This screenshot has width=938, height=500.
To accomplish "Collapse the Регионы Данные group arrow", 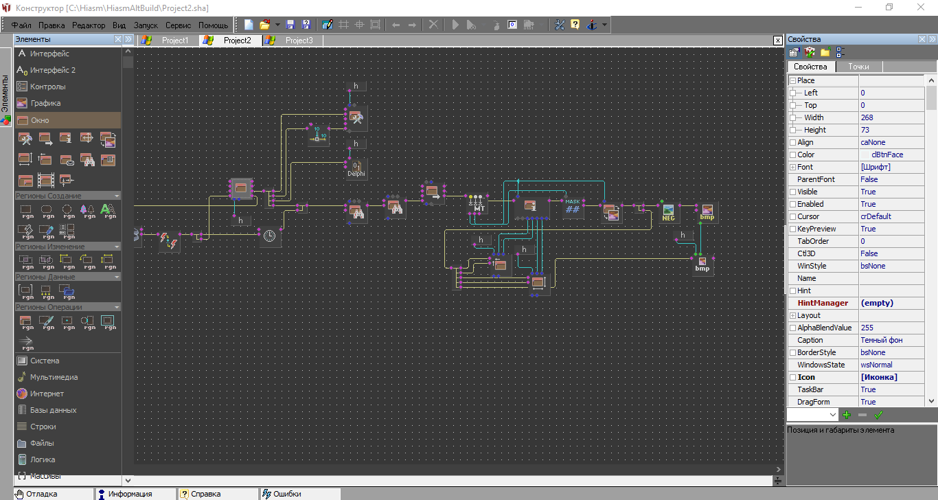I will pos(117,277).
